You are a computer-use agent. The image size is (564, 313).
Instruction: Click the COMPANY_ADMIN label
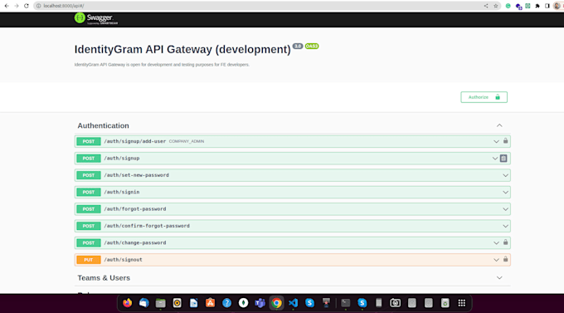tap(187, 141)
